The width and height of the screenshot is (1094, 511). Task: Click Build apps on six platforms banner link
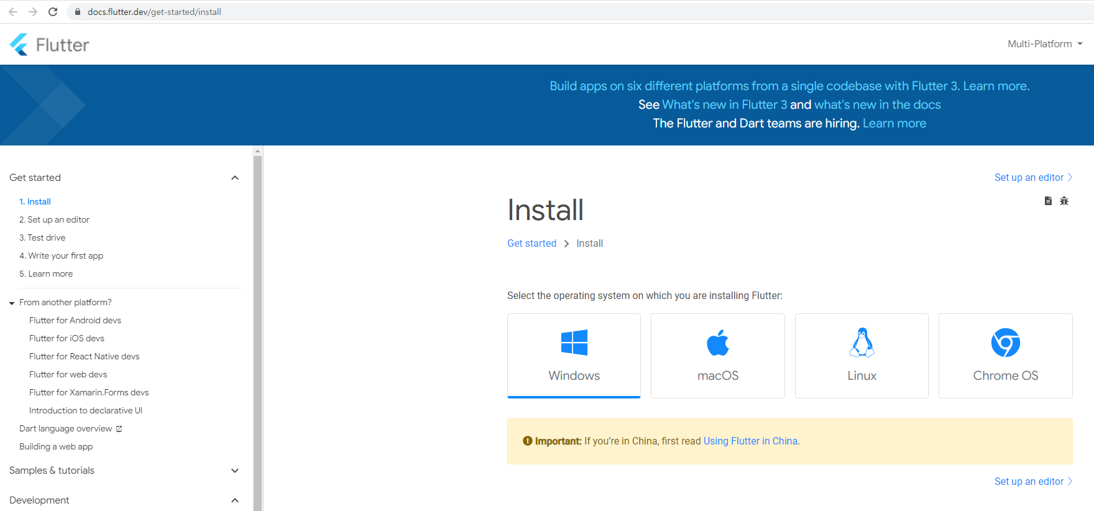tap(789, 86)
